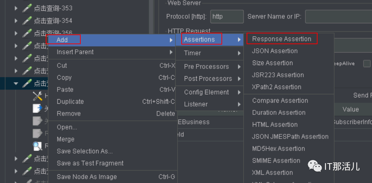
Task: Toggle the KeepAlive checkbox
Action: pyautogui.click(x=367, y=64)
